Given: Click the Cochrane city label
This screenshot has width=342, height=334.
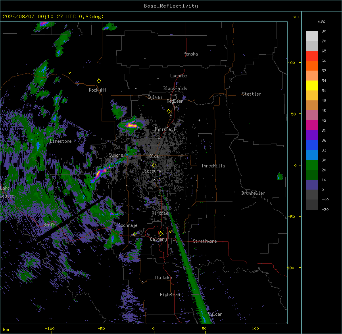Looking at the screenshot, I should pos(128,225).
